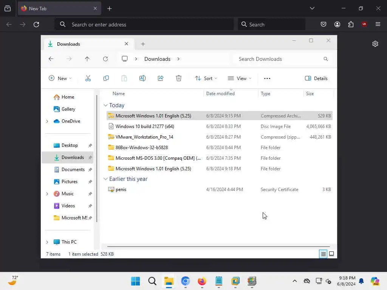The width and height of the screenshot is (387, 290).
Task: Collapse the Earlier this year group
Action: 106,179
